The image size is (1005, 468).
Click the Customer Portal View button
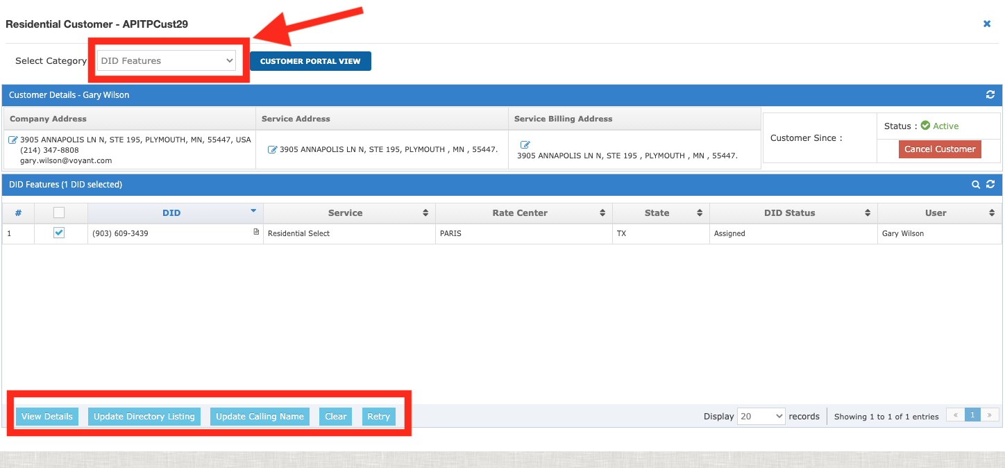click(310, 61)
